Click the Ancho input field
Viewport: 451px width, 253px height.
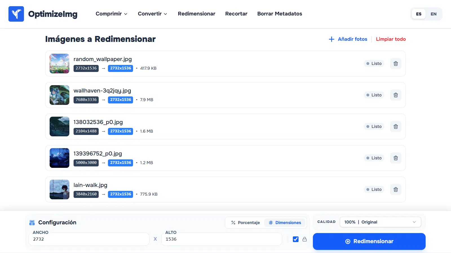coord(89,239)
